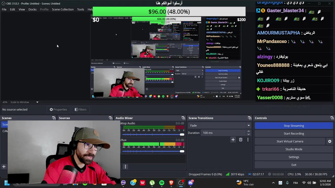This screenshot has height=188, width=335.
Task: Open Properties for the selected source
Action: pyautogui.click(x=58, y=109)
